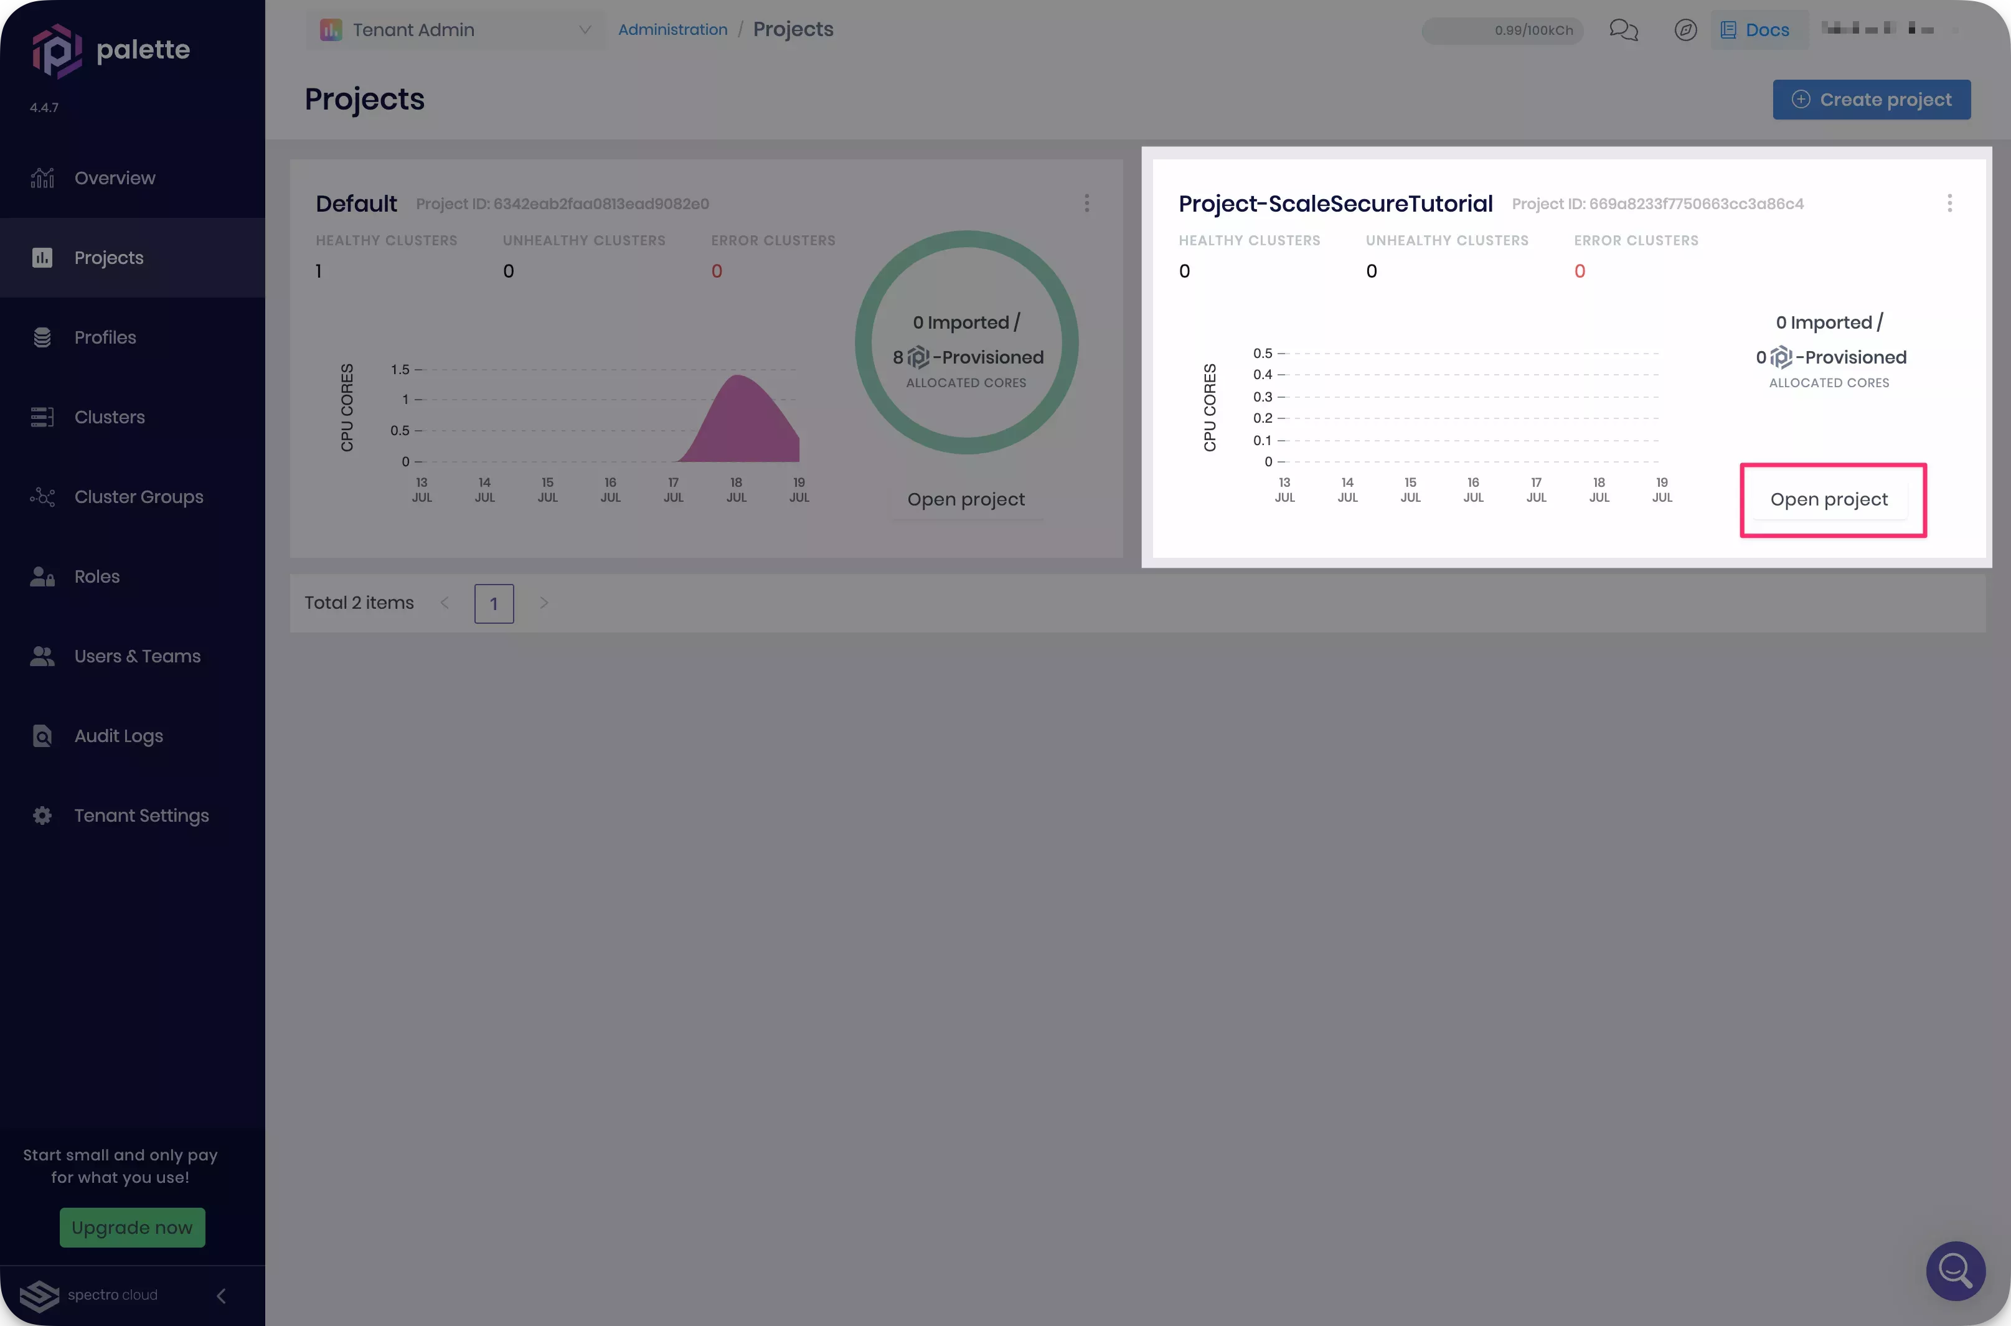Screen dimensions: 2011x1326
Task: Follow the Administration breadcrumb link
Action: pos(672,30)
